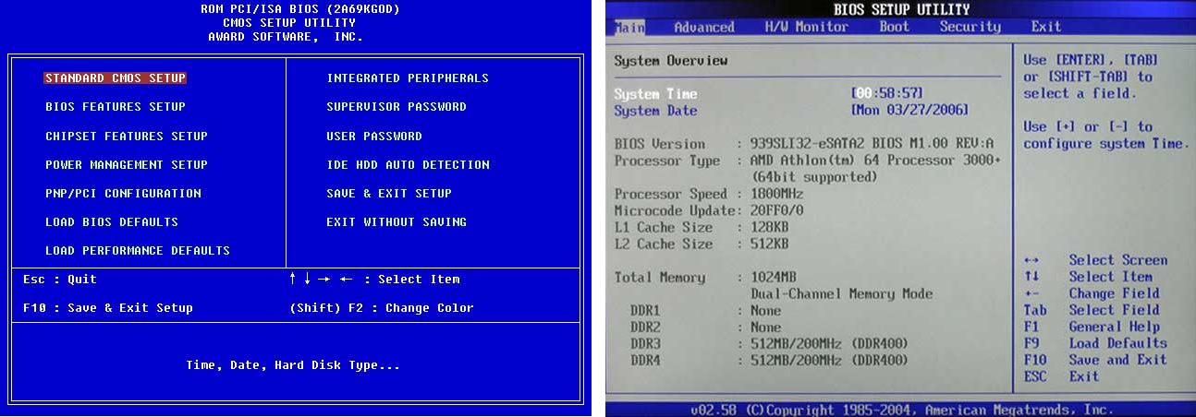Viewport: 1196px width, 417px height.
Task: Click 'F10 Save and Exit' in AMI legend
Action: [x=1095, y=360]
